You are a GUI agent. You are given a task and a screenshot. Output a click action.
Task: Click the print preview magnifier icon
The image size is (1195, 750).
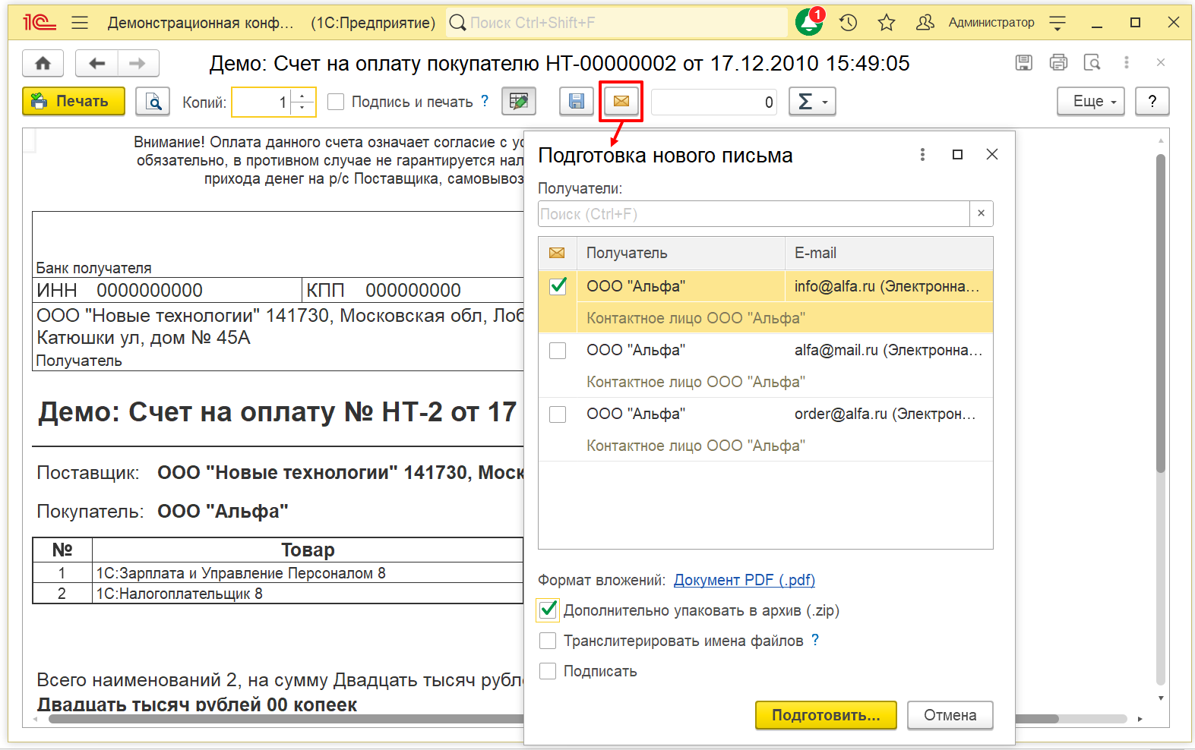(x=153, y=101)
